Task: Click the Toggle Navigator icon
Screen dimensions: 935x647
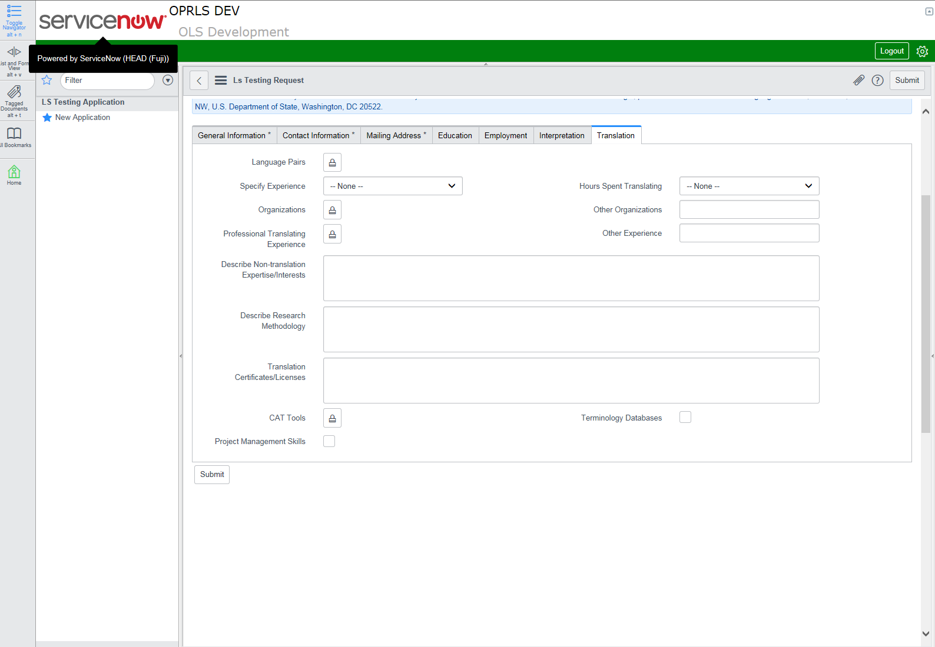Action: coord(14,12)
